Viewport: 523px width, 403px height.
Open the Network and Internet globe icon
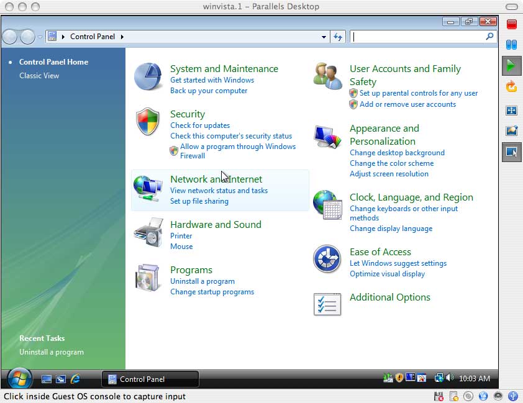[x=148, y=189]
